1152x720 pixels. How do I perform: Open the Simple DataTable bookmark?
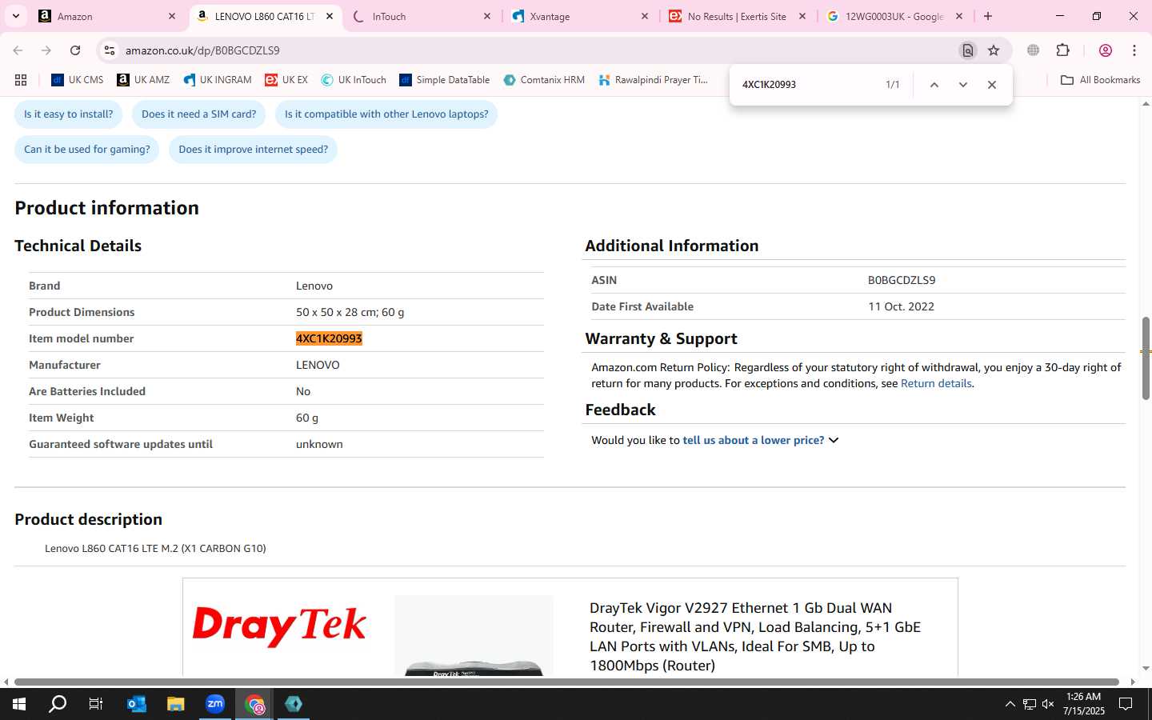pyautogui.click(x=445, y=80)
